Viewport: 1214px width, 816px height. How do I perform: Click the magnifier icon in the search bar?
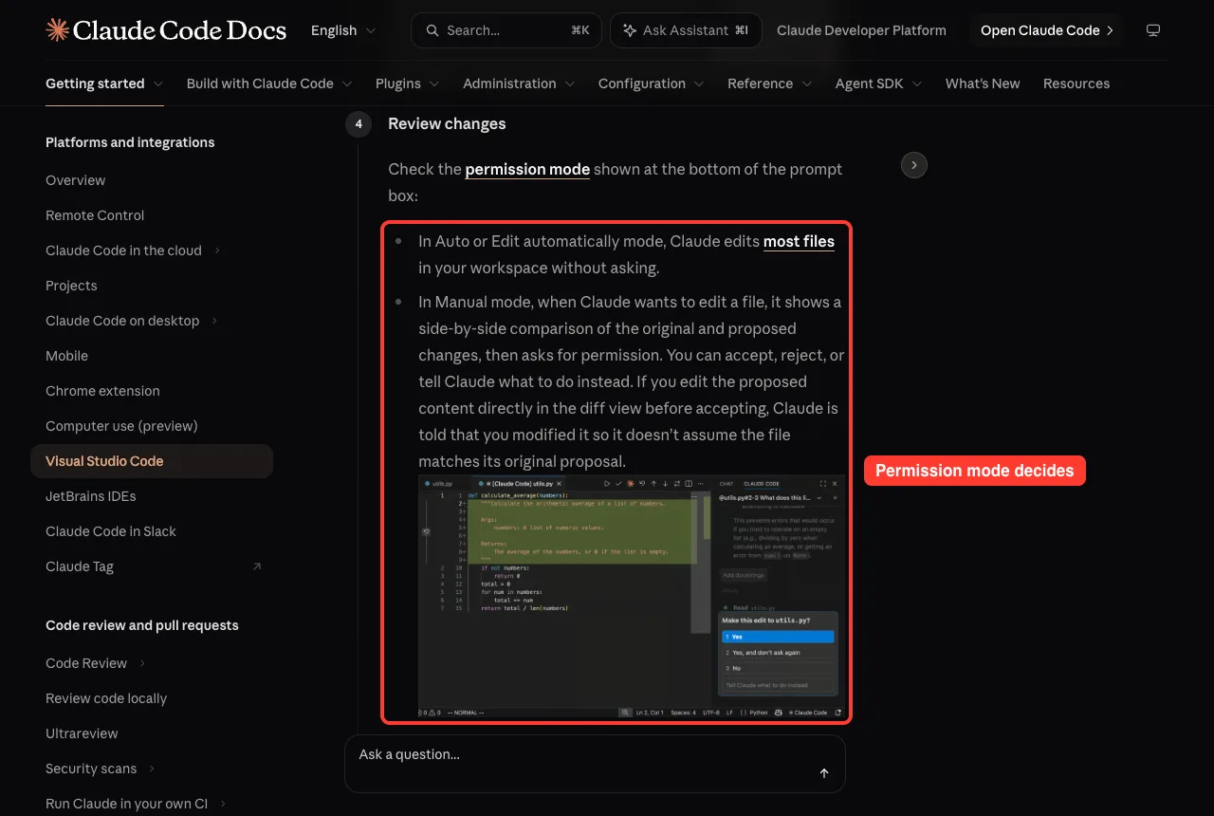point(432,30)
